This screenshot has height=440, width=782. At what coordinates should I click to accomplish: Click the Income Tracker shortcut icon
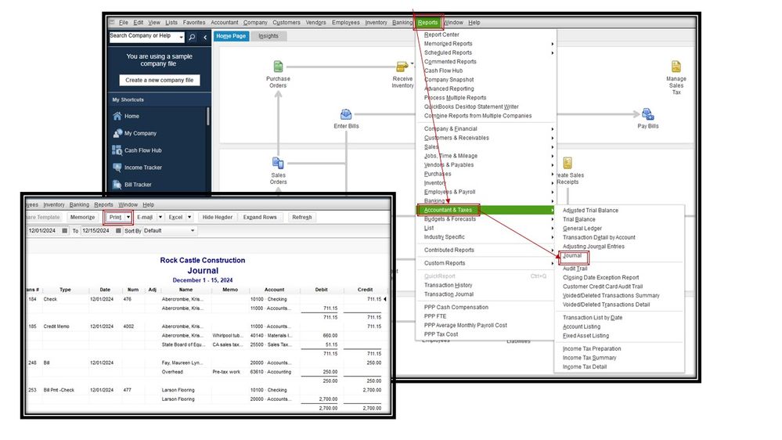(x=117, y=167)
